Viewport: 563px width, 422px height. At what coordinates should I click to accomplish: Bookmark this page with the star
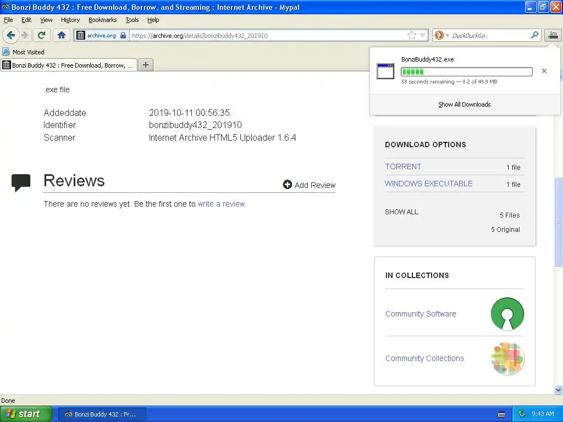pyautogui.click(x=411, y=35)
